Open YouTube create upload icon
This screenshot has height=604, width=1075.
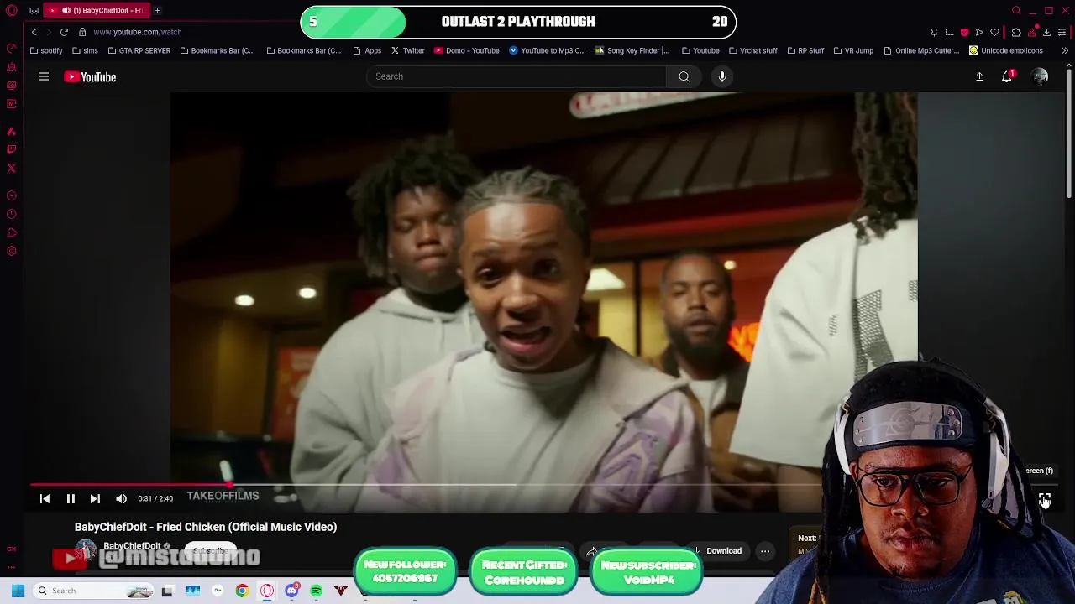pos(979,76)
